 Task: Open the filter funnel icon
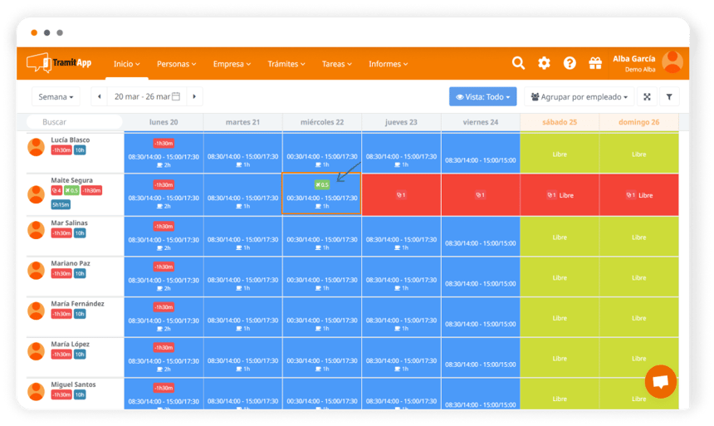coord(670,97)
